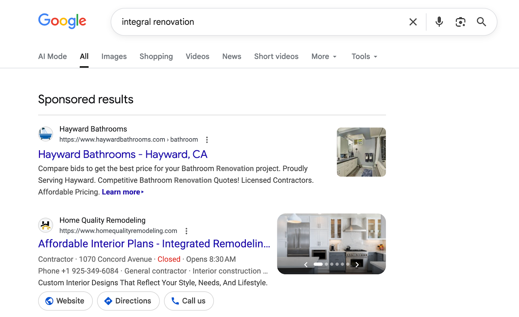Click the homequalityremodeling.com URL text
This screenshot has height=317, width=519.
tap(118, 231)
